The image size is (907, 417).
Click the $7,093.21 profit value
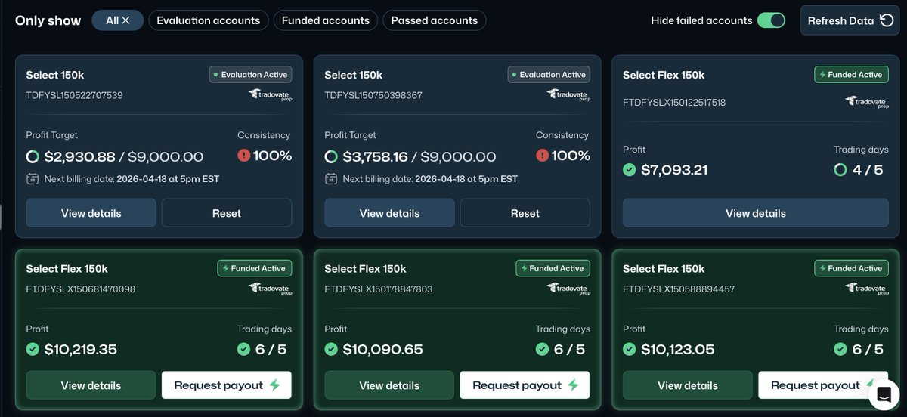[x=674, y=170]
